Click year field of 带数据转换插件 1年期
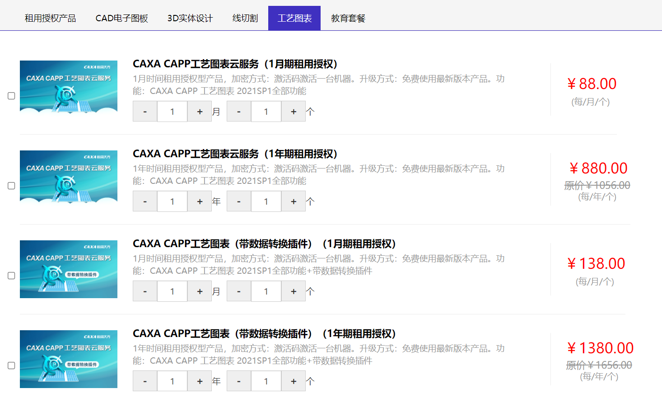662x398 pixels. 172,381
